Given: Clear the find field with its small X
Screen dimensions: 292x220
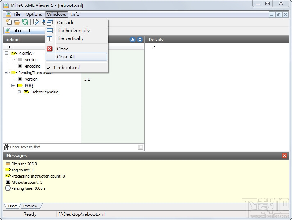Looking at the screenshot, I should (x=140, y=147).
